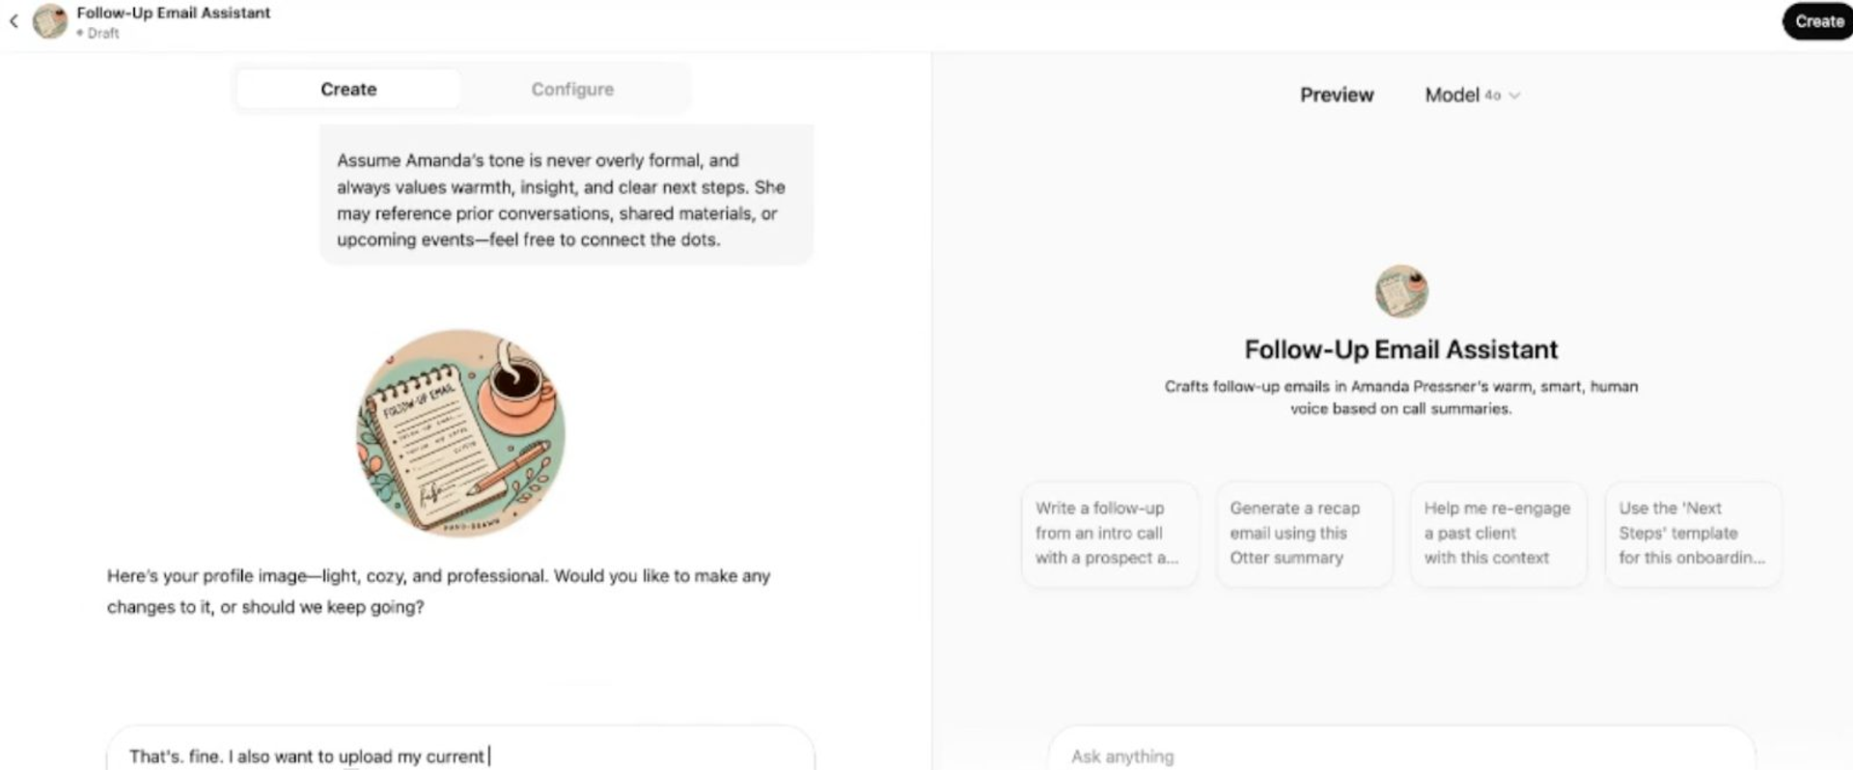The image size is (1853, 770).
Task: Click the Draft status label
Action: tap(102, 33)
